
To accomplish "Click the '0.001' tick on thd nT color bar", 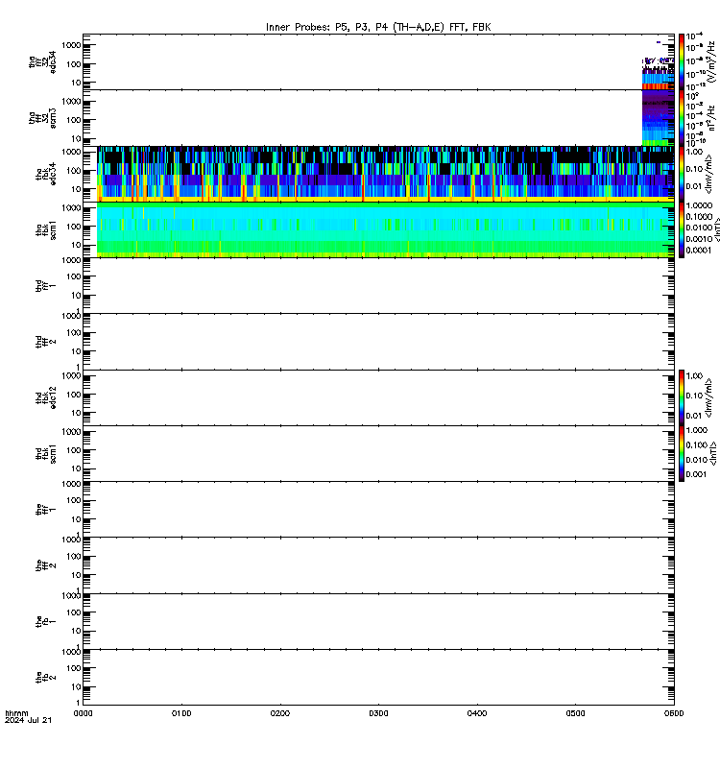I will click(x=697, y=474).
